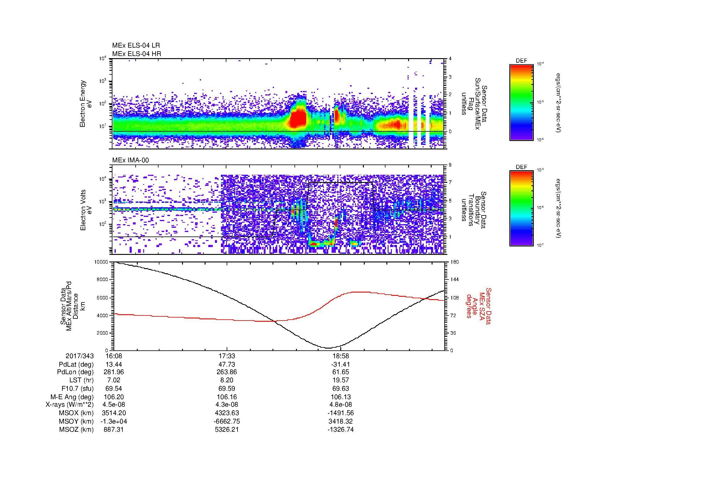The image size is (705, 498).
Task: Click the 'Boundary Transitions unitless' axis label
Action: click(x=474, y=210)
